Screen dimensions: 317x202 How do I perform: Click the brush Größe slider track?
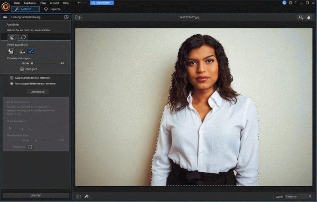tap(43, 63)
